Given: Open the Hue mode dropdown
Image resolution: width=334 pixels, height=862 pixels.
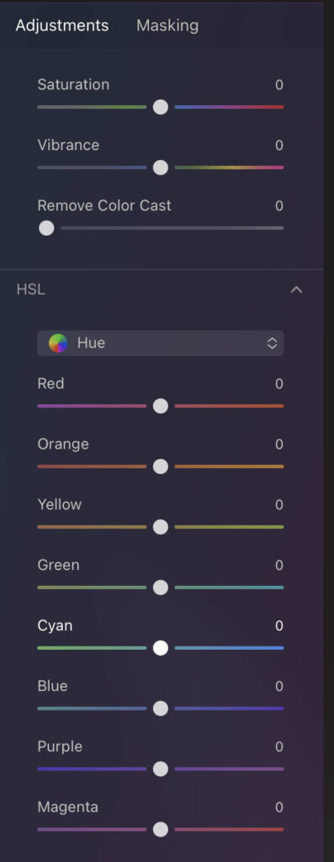Looking at the screenshot, I should coord(161,343).
